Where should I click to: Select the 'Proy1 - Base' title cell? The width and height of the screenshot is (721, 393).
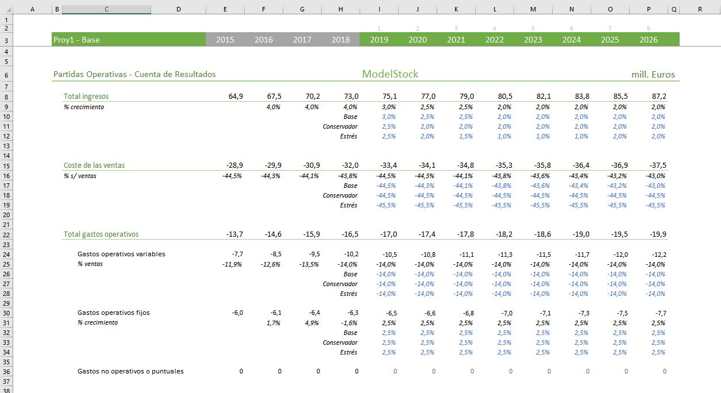pos(76,40)
